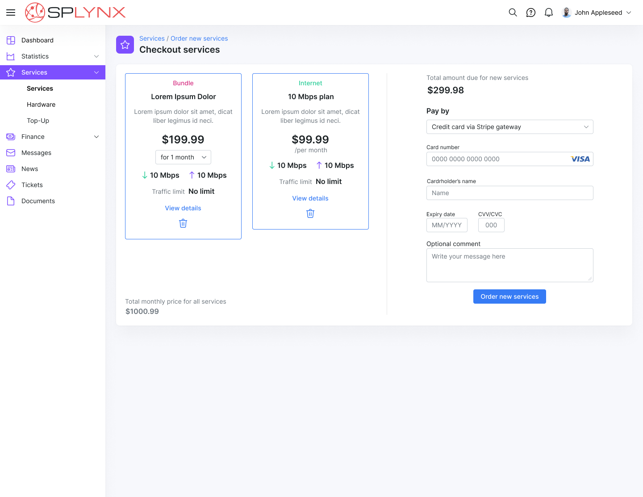Go to Dashboard in the sidebar
The image size is (643, 497).
coord(38,40)
